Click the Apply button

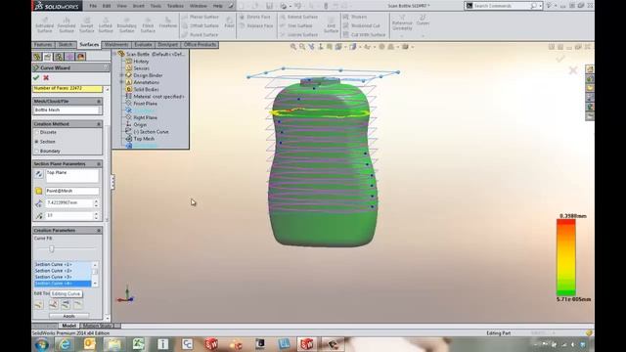point(69,316)
